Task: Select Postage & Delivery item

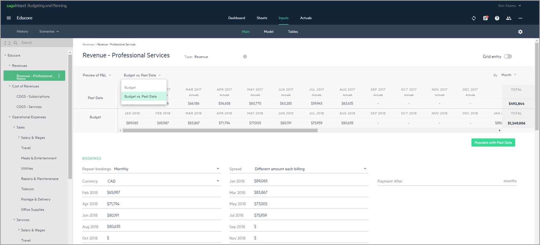Action: 36,200
